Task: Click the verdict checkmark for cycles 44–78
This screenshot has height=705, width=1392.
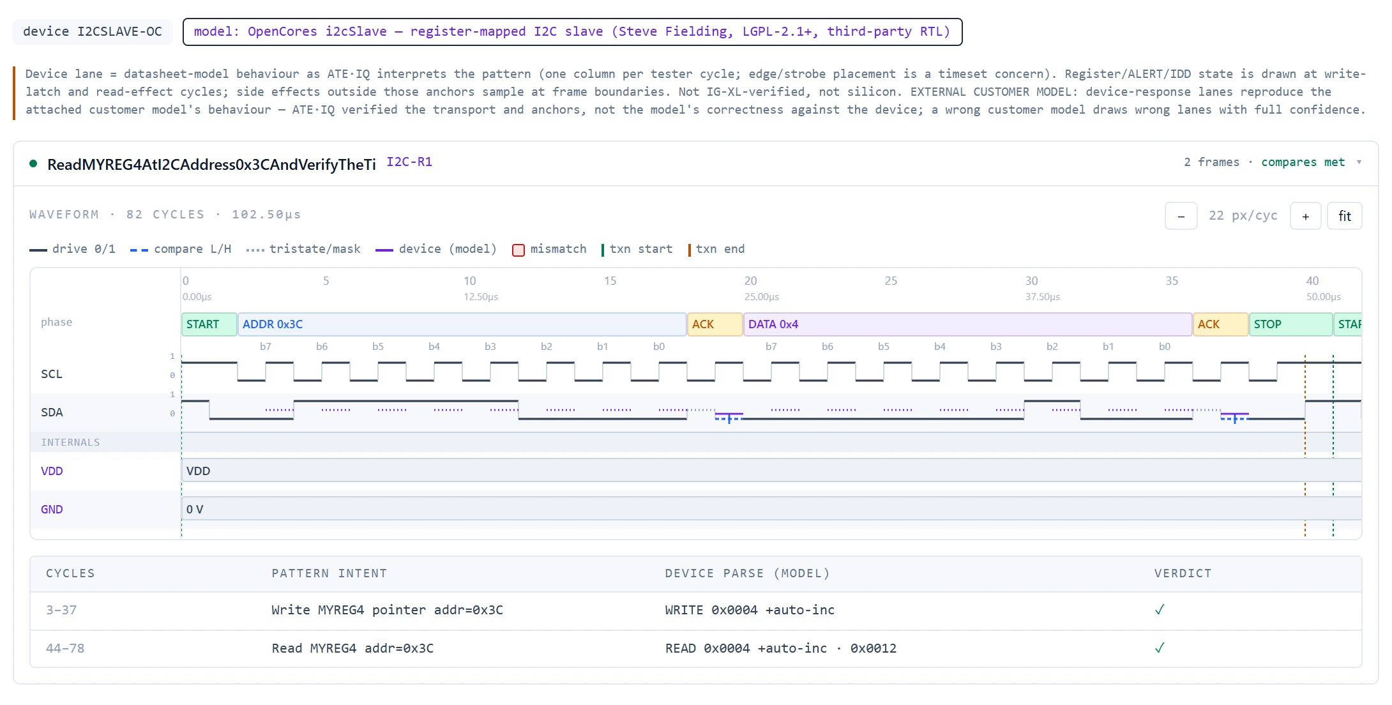Action: point(1160,648)
